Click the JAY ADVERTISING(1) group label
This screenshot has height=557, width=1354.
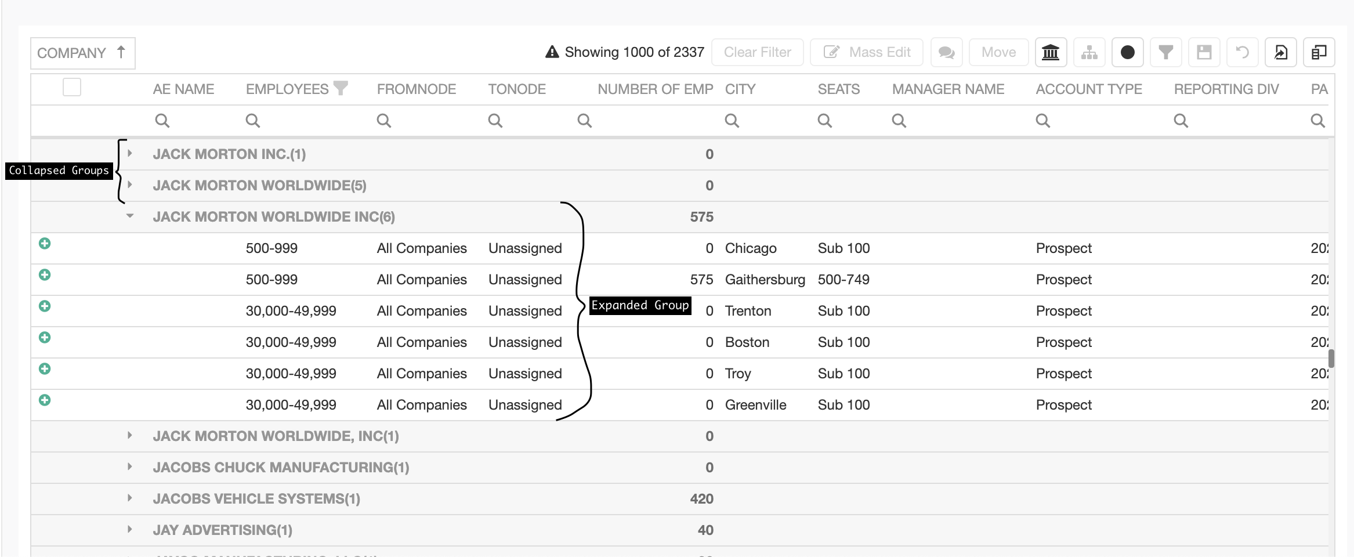coord(223,530)
